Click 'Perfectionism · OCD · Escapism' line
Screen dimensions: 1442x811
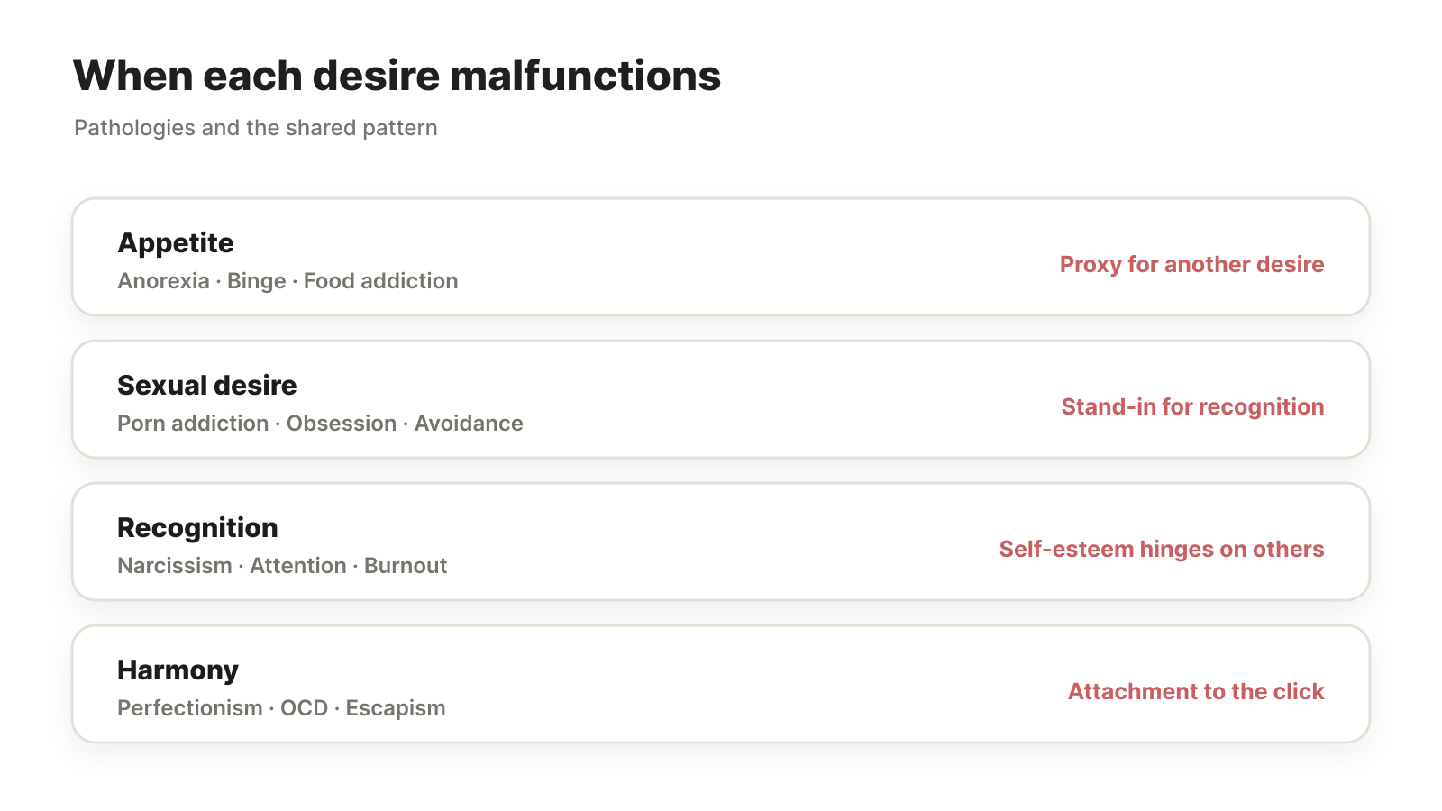[x=281, y=708]
